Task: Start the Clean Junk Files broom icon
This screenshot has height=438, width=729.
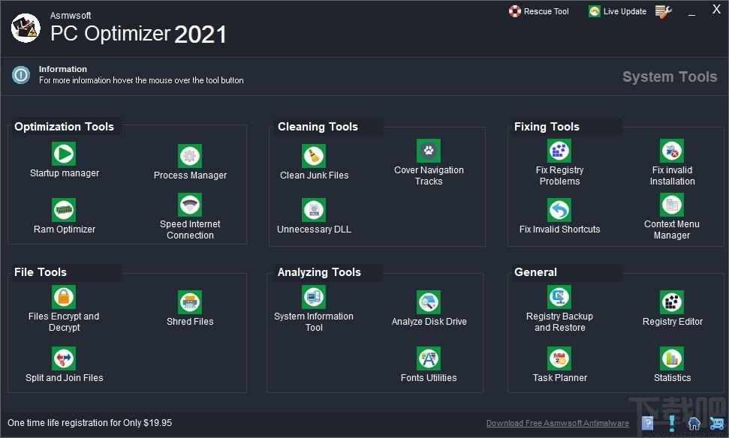Action: 314,156
